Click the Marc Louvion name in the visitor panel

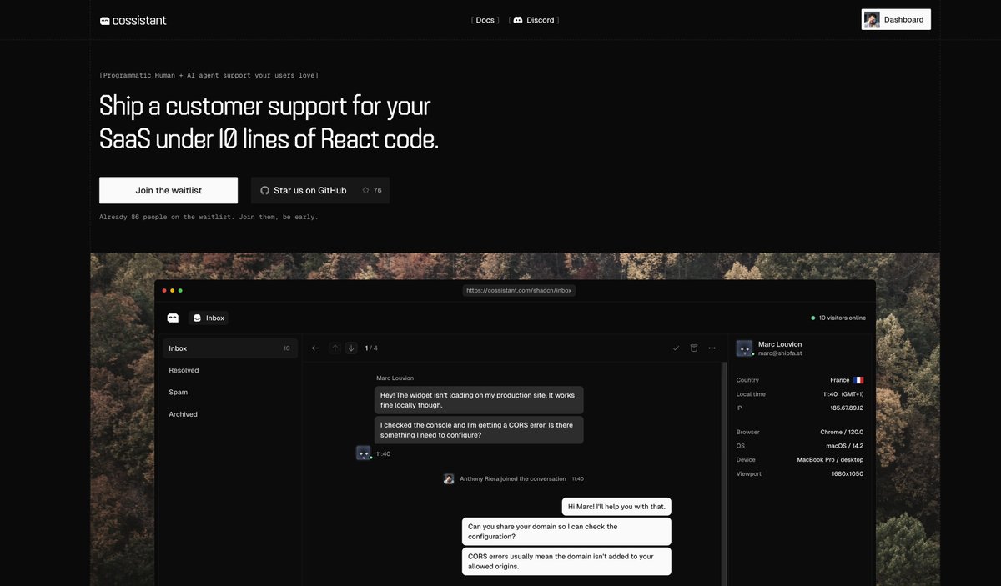click(x=780, y=344)
